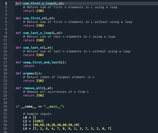
Task: Click line number 12 in the gutter
Action: pyautogui.click(x=5, y=44)
